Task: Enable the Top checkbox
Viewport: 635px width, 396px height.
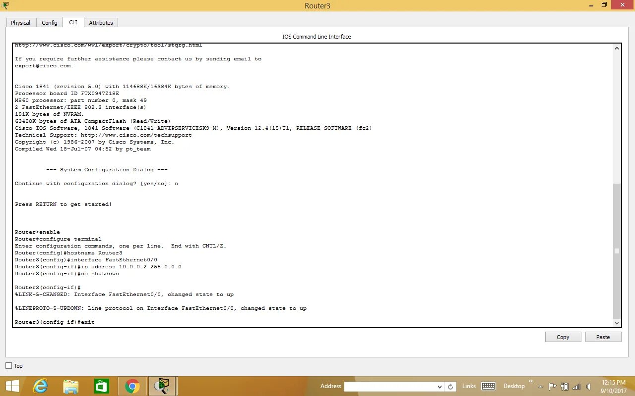Action: [8, 366]
